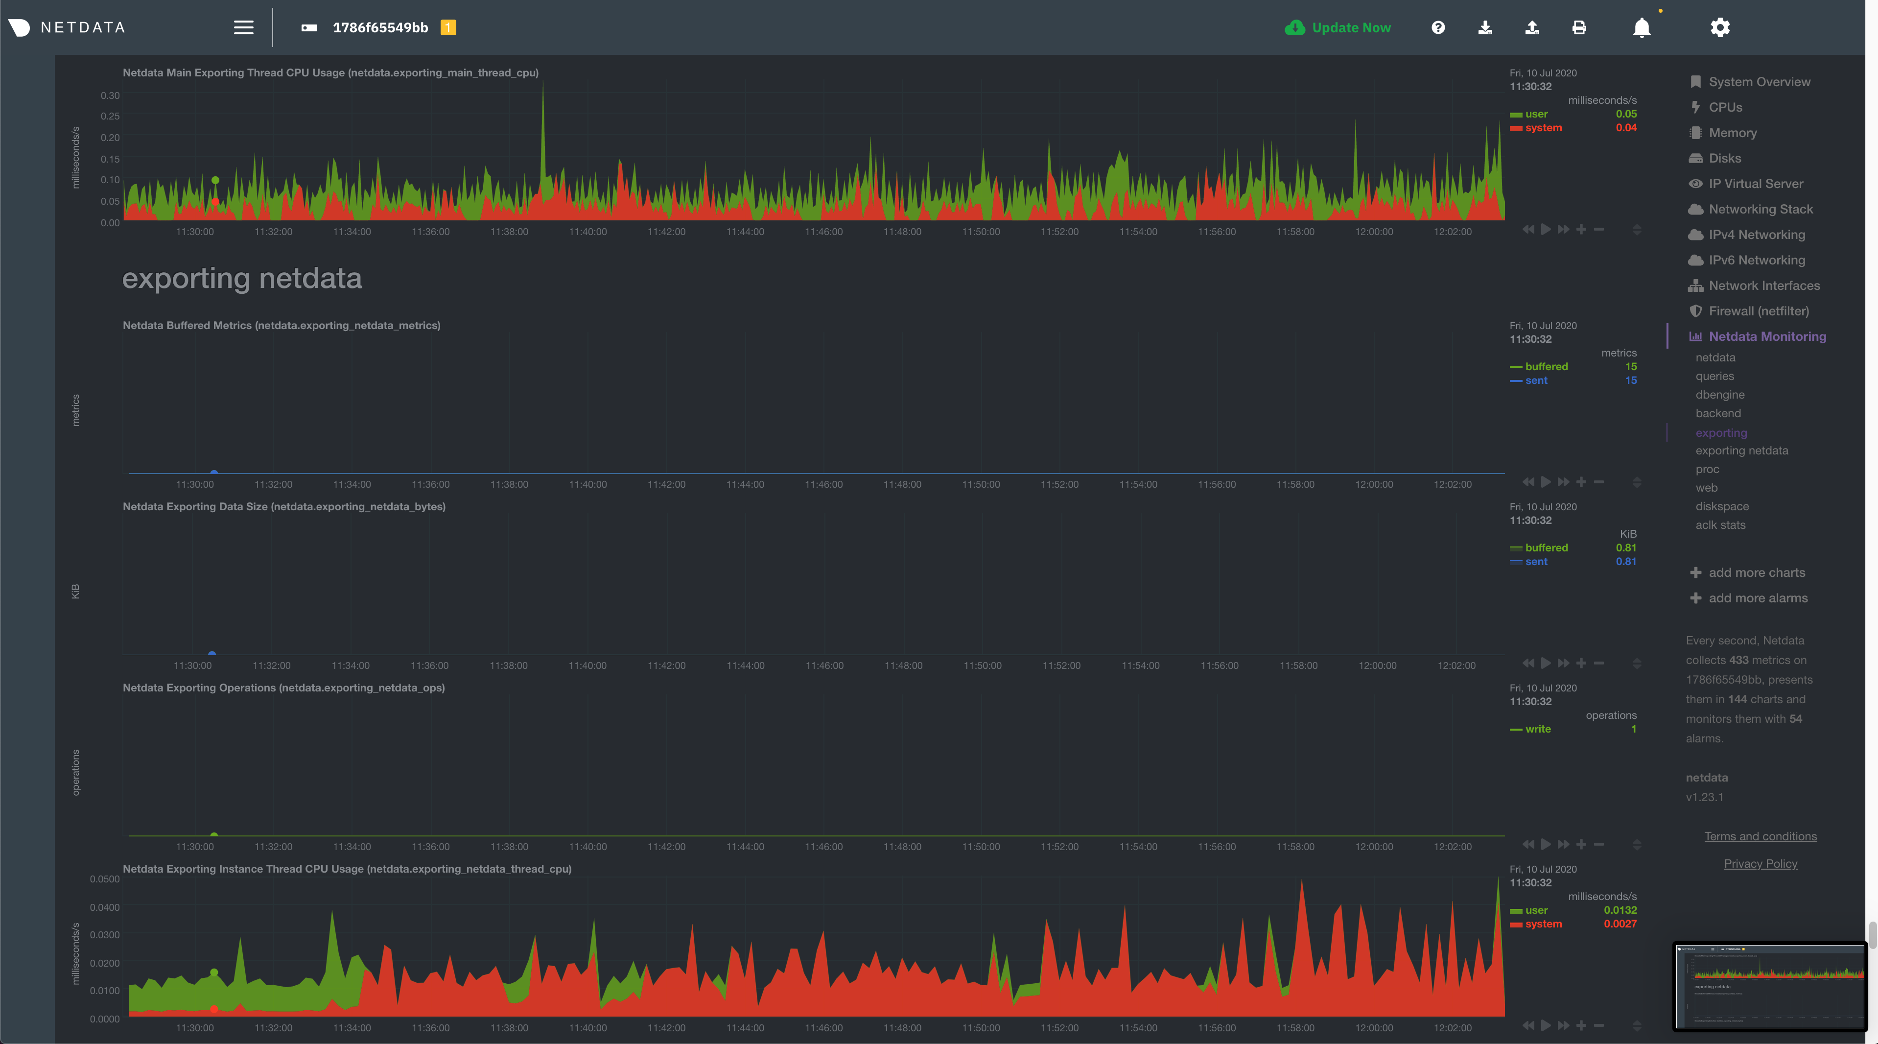Click zoom in on the Buffered Metrics chart
The width and height of the screenshot is (1878, 1044).
click(1581, 482)
